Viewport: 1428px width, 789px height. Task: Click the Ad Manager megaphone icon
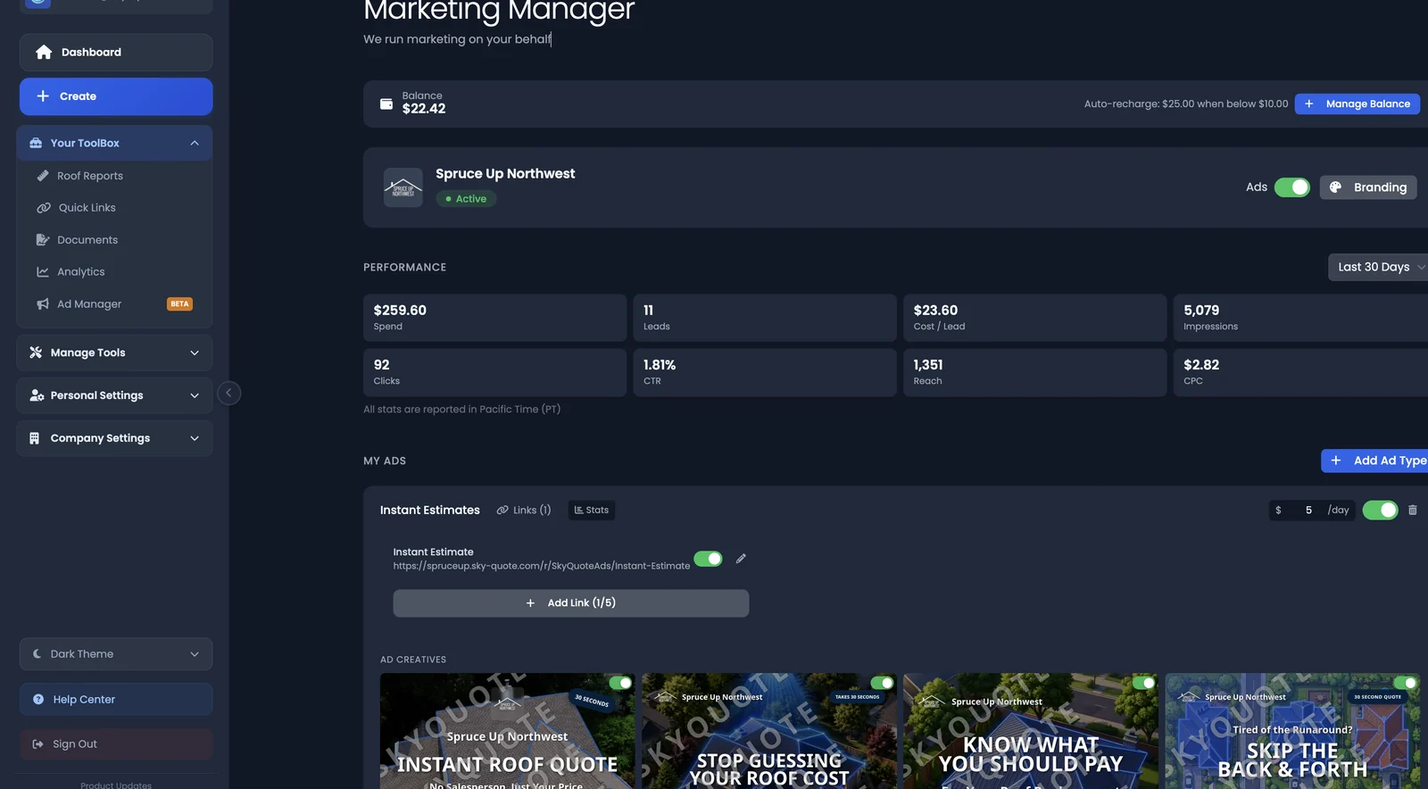(x=43, y=304)
